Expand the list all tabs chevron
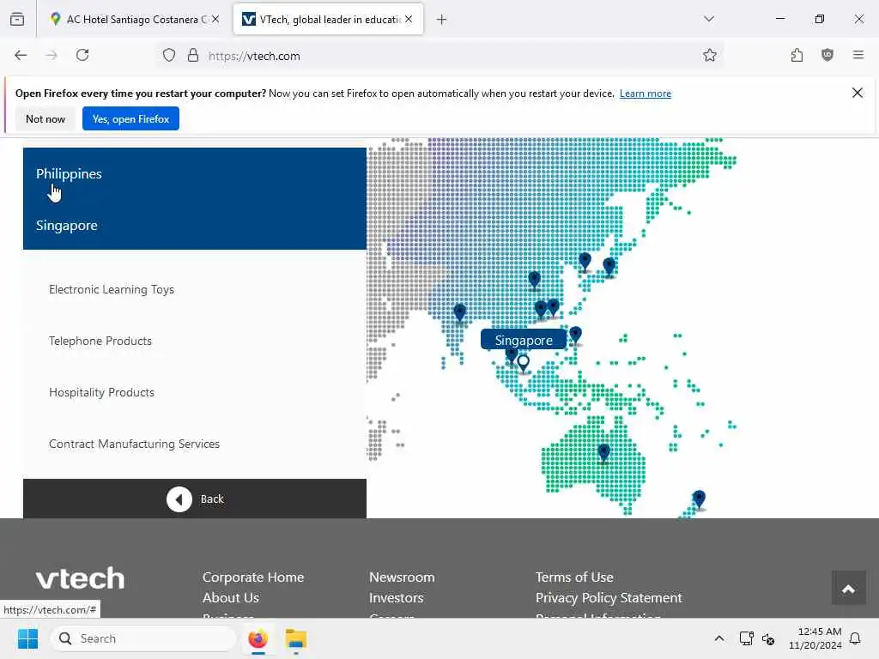This screenshot has height=659, width=879. [x=709, y=19]
